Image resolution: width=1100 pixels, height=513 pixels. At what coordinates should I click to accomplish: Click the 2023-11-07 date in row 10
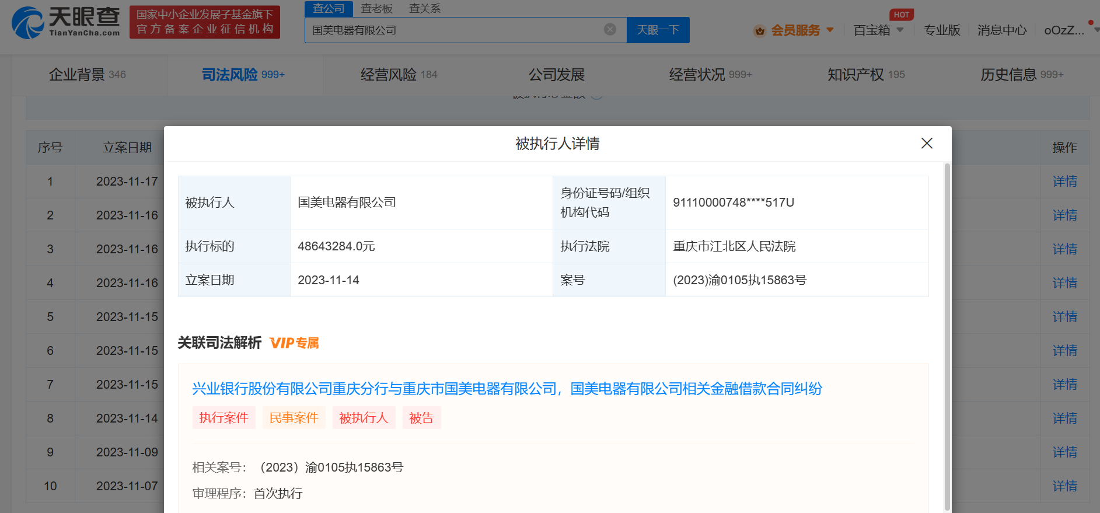pos(127,486)
